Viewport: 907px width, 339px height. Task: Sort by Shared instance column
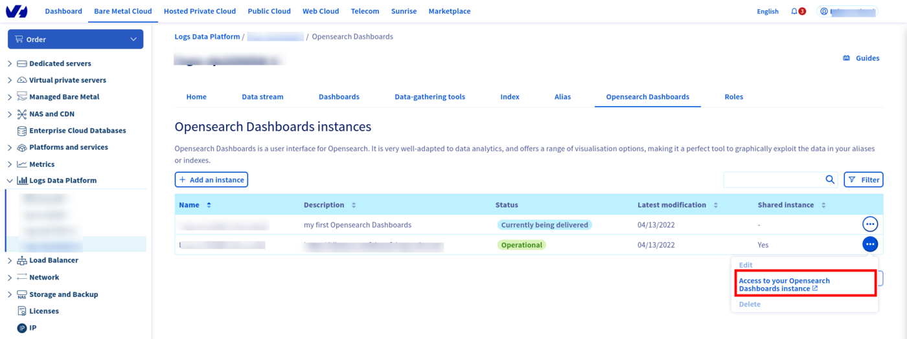823,205
